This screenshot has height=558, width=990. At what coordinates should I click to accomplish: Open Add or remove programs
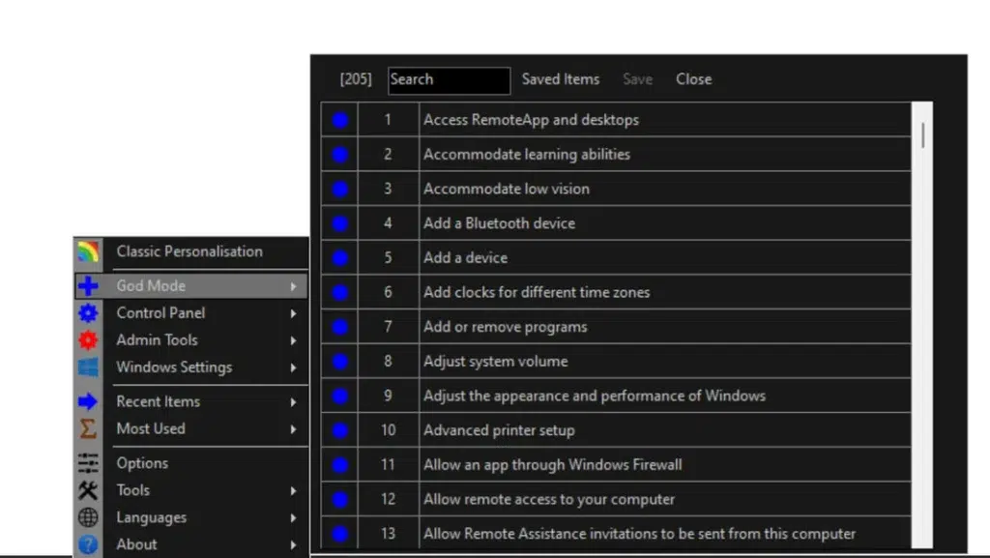505,327
